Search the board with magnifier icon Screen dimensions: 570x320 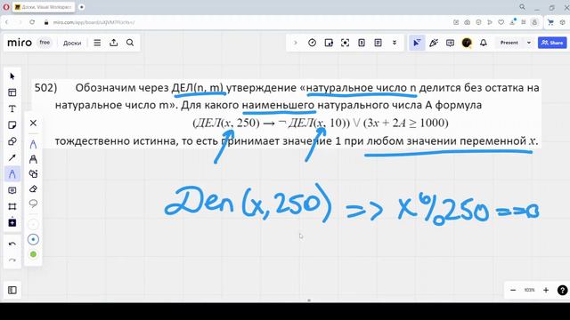tap(130, 43)
